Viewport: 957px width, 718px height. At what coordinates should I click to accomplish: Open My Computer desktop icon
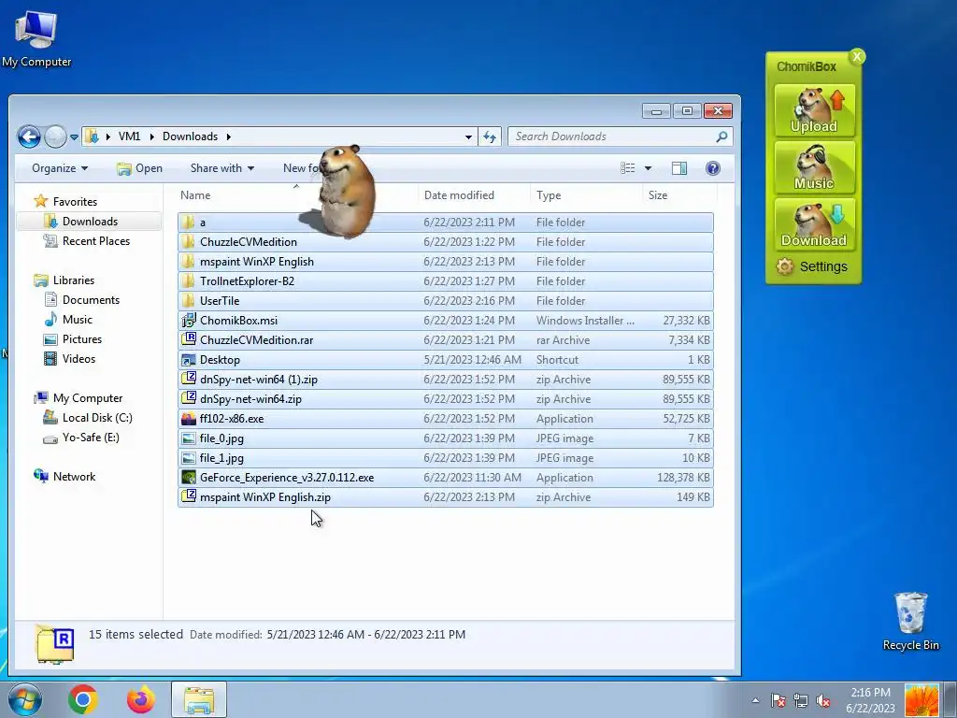tap(36, 38)
